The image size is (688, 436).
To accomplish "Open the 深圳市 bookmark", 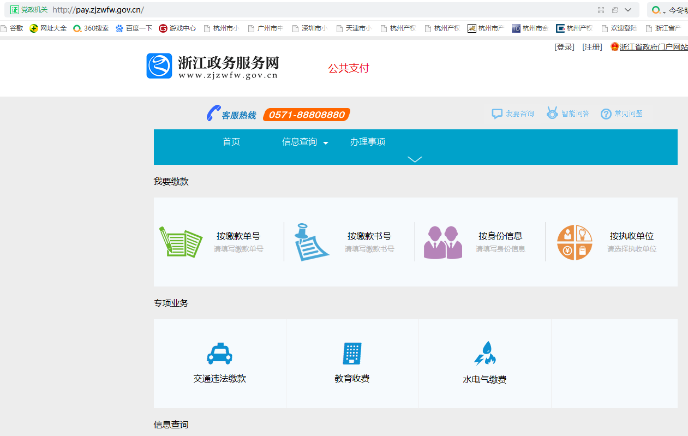I will 310,28.
